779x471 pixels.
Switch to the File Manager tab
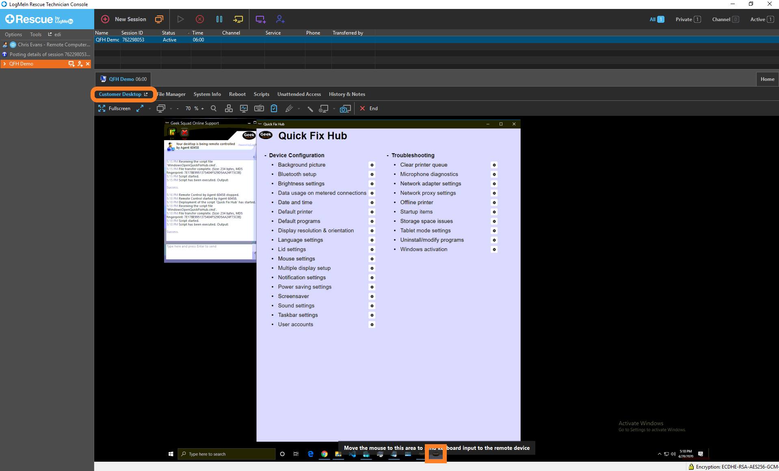171,94
